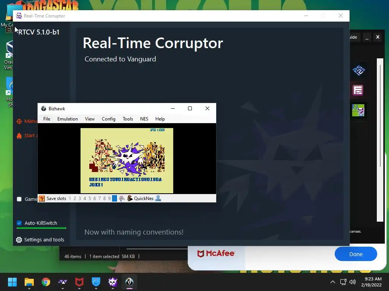Image resolution: width=389 pixels, height=291 pixels.
Task: Click the QuickNes core icon in Bizhawk
Action: click(x=130, y=198)
